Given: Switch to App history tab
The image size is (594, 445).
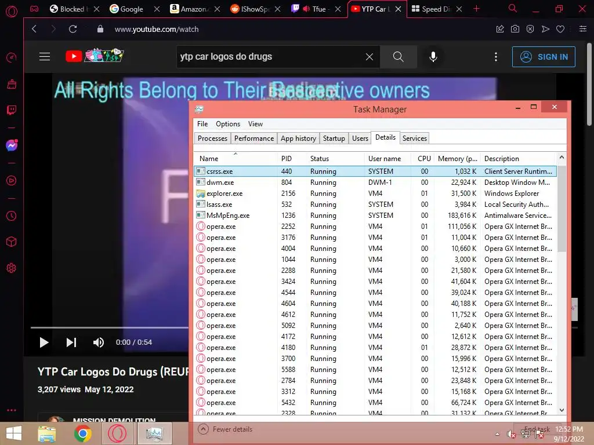Looking at the screenshot, I should point(298,138).
